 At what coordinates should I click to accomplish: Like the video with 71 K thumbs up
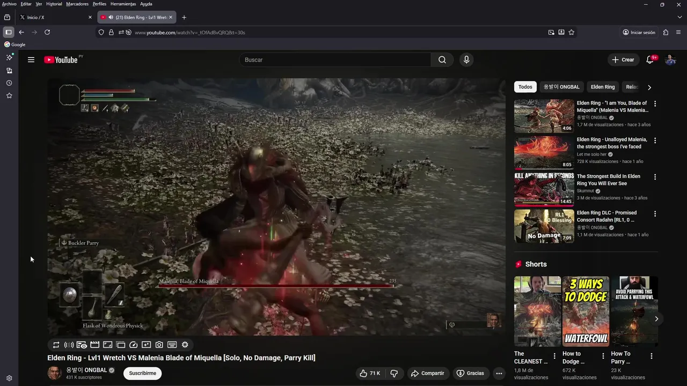[x=369, y=373]
